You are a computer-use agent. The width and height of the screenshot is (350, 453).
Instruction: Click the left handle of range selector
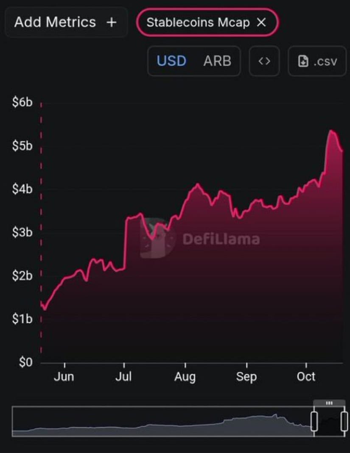tap(314, 421)
